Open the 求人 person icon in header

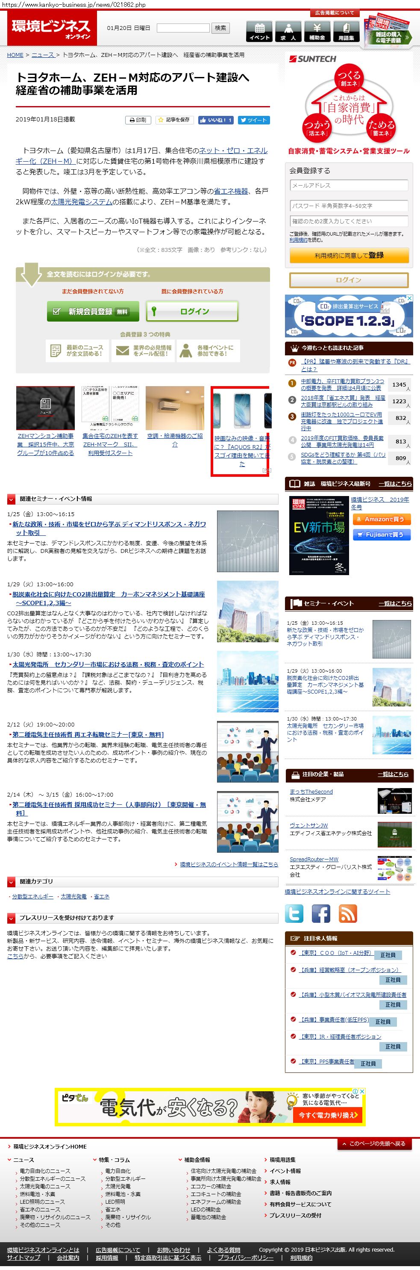pos(288,32)
